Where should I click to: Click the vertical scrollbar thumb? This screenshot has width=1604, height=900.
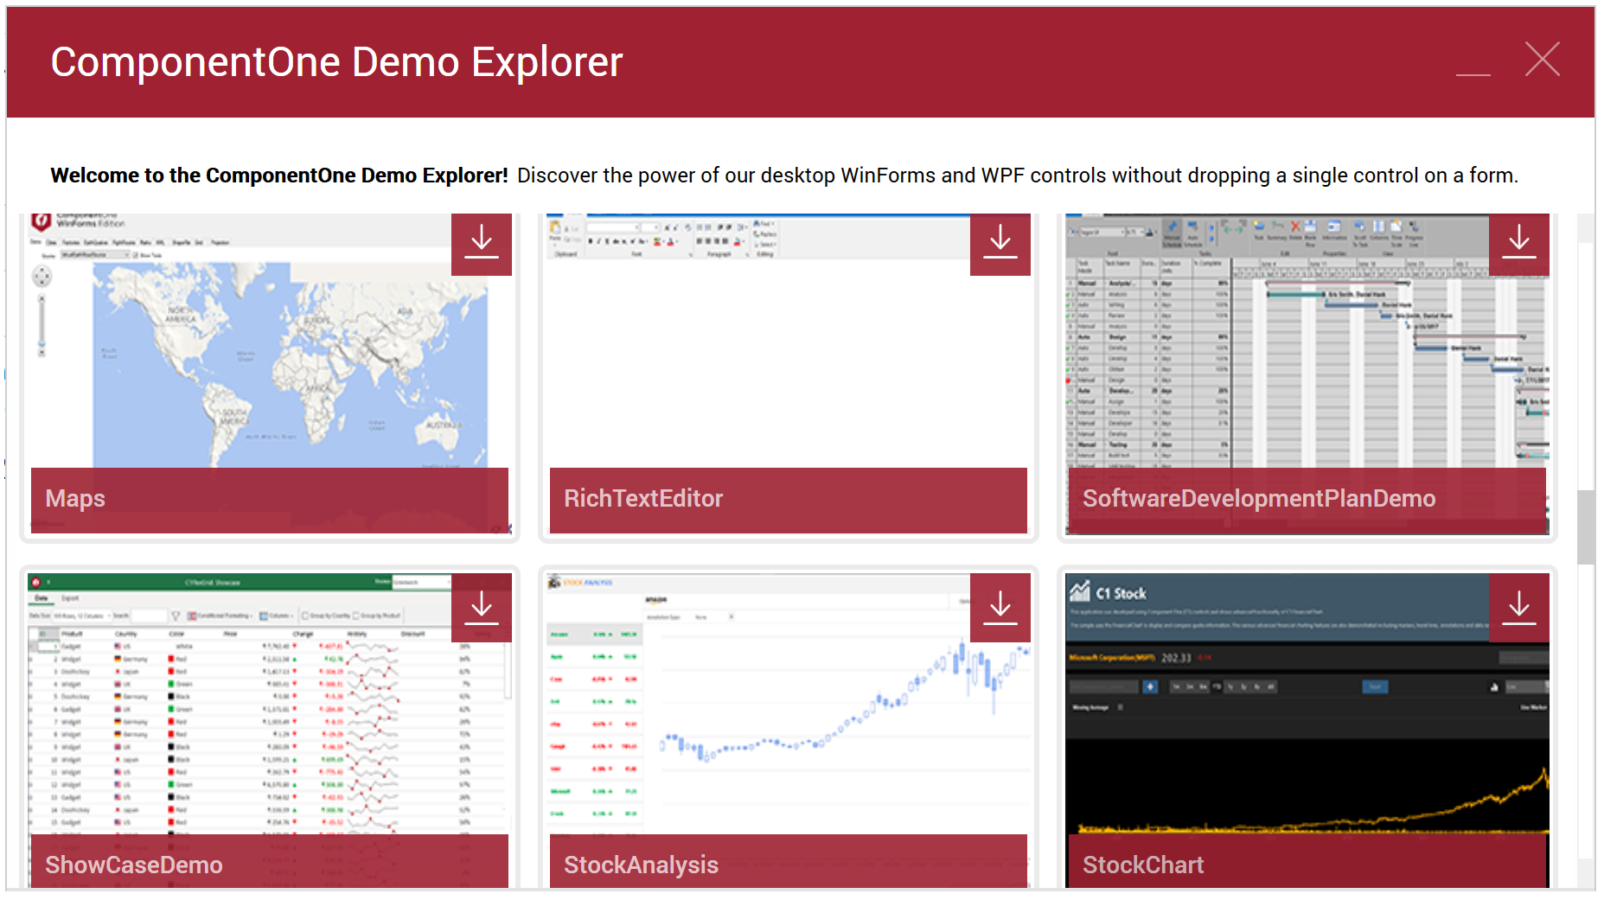tap(1586, 527)
